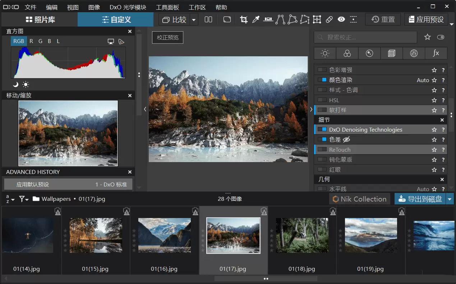Switch to the 自定义 tab

[x=116, y=20]
